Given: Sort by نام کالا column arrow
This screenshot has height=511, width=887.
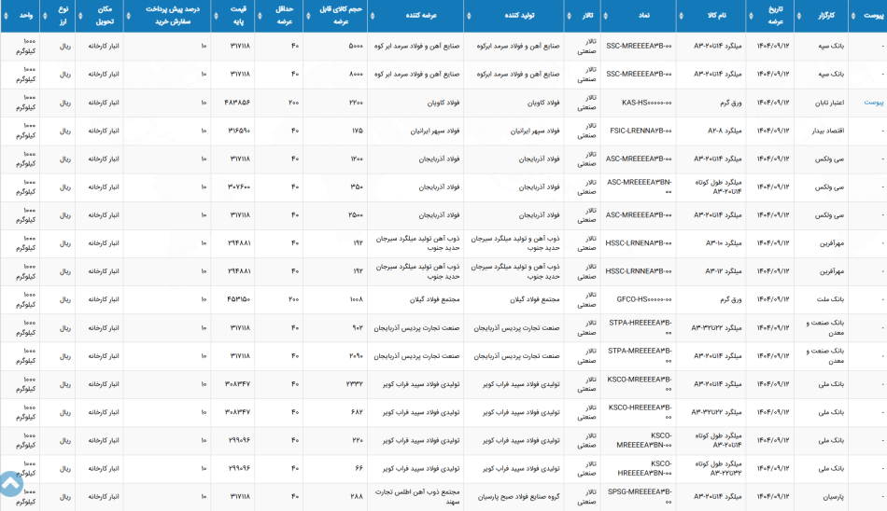Looking at the screenshot, I should coord(681,16).
